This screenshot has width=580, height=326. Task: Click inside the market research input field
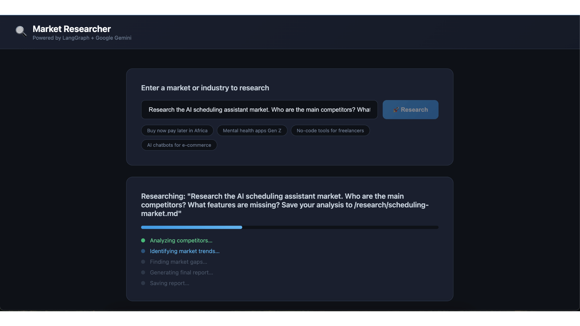click(259, 110)
